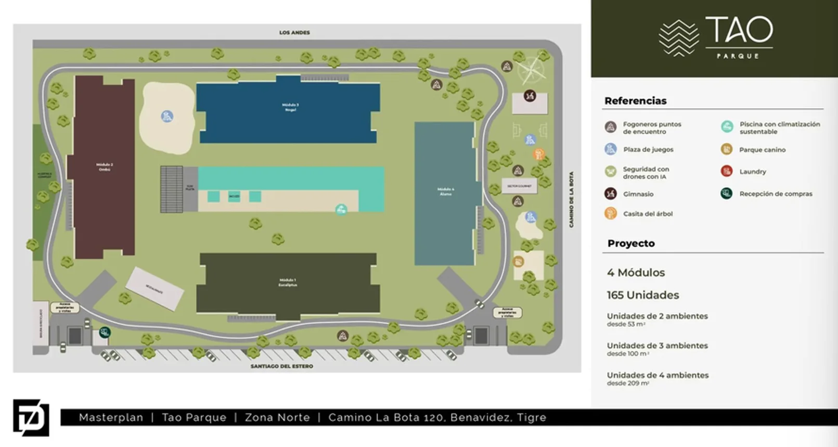Click the black-and-white logo in the bottom-left corner

tap(31, 418)
